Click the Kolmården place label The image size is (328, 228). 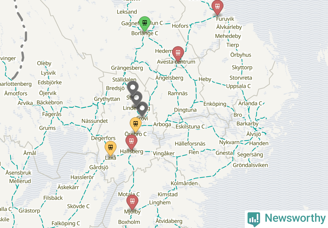184,183
